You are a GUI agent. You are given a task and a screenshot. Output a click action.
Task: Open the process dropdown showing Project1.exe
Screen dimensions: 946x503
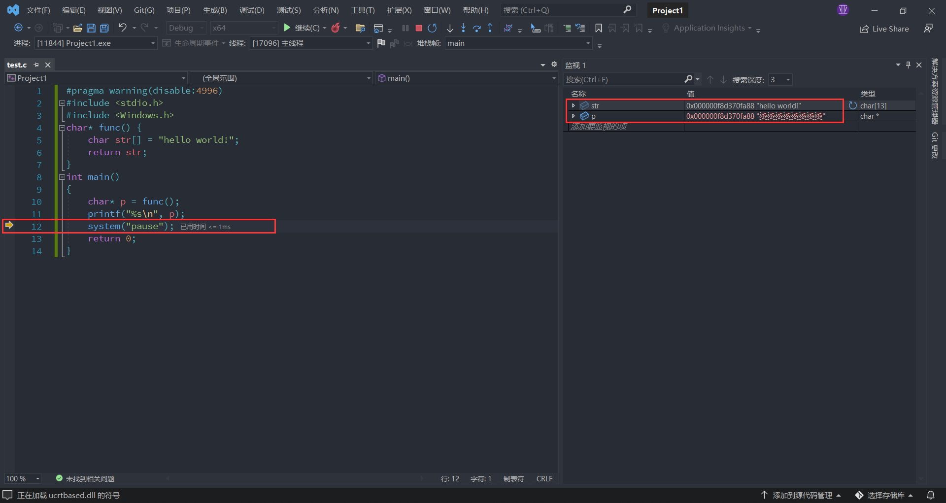(x=96, y=43)
